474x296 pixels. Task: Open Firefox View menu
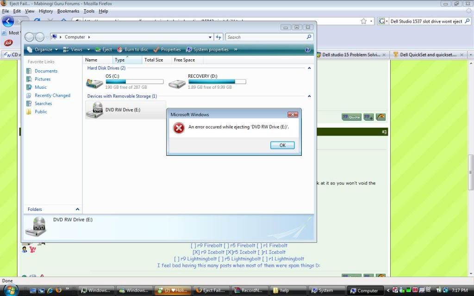(x=30, y=11)
